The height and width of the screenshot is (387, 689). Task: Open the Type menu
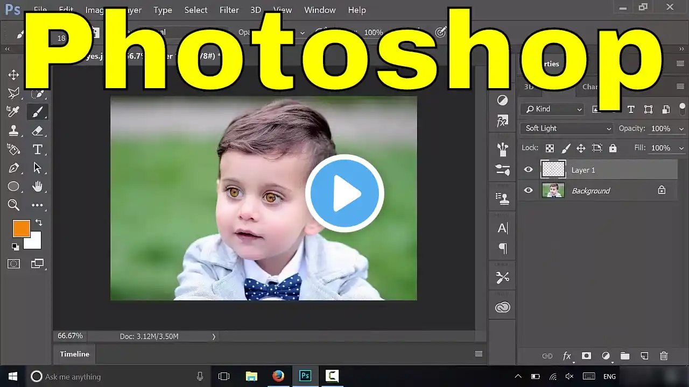pyautogui.click(x=163, y=10)
